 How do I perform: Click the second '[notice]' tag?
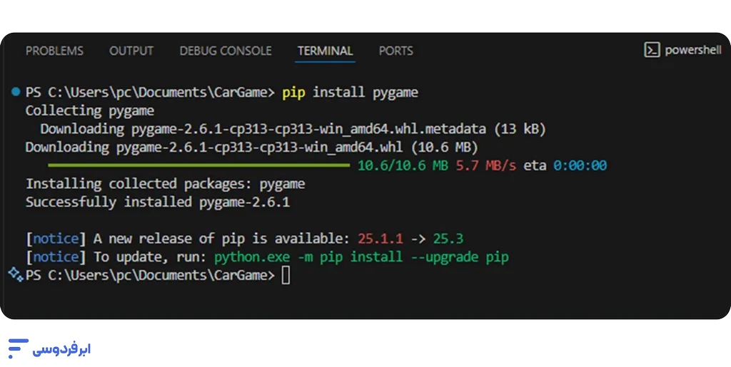tap(56, 257)
